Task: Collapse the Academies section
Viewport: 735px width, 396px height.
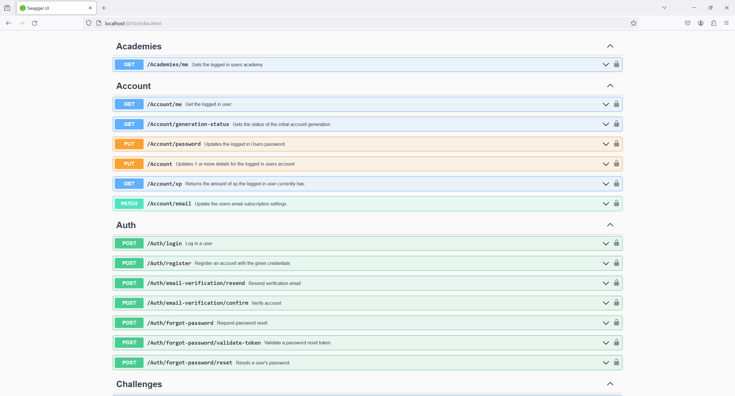Action: coord(610,46)
